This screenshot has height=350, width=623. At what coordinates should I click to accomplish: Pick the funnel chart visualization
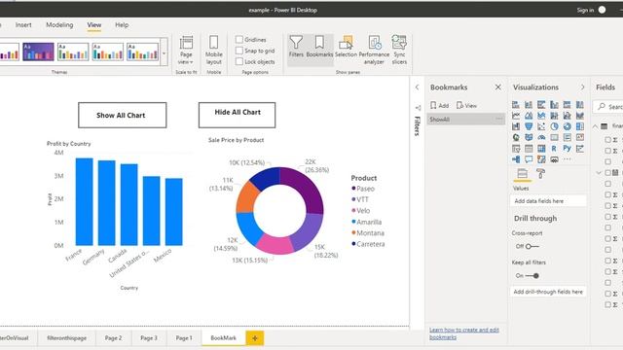(x=529, y=126)
